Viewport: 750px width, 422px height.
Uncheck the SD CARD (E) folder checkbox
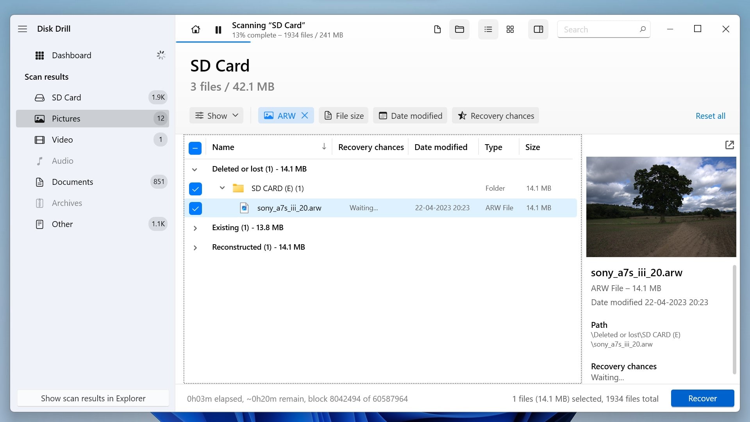coord(195,189)
